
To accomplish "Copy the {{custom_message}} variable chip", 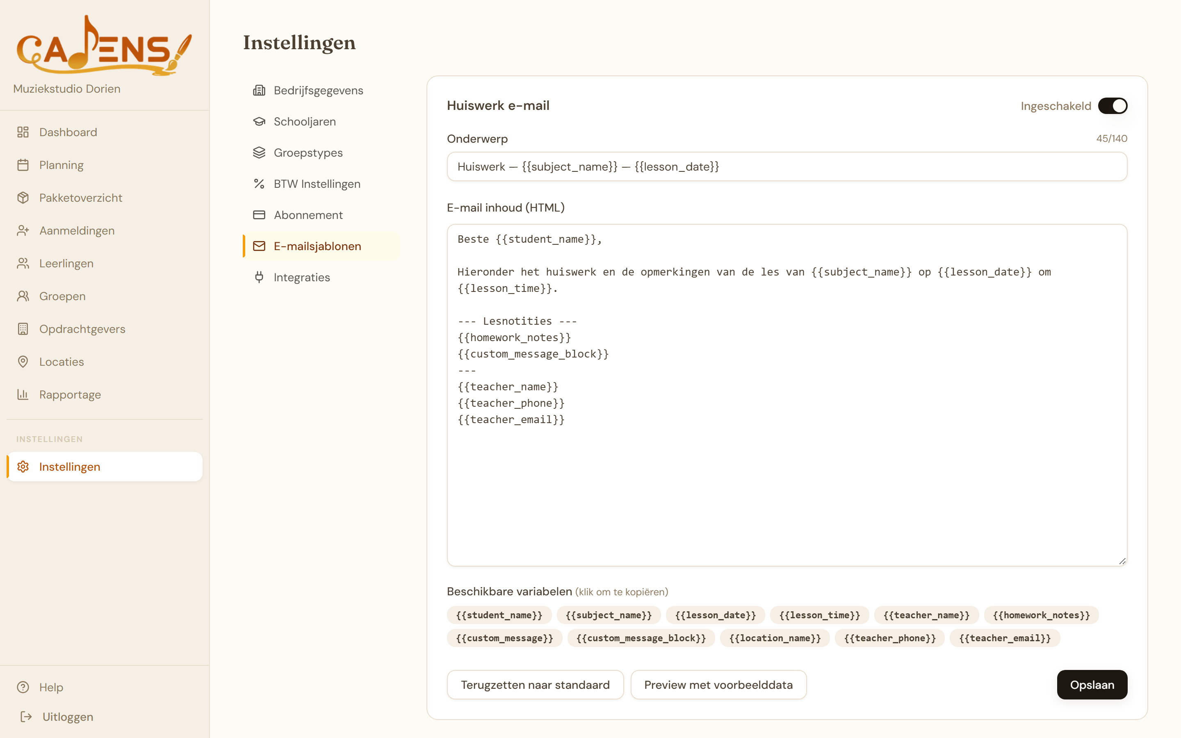I will 505,638.
